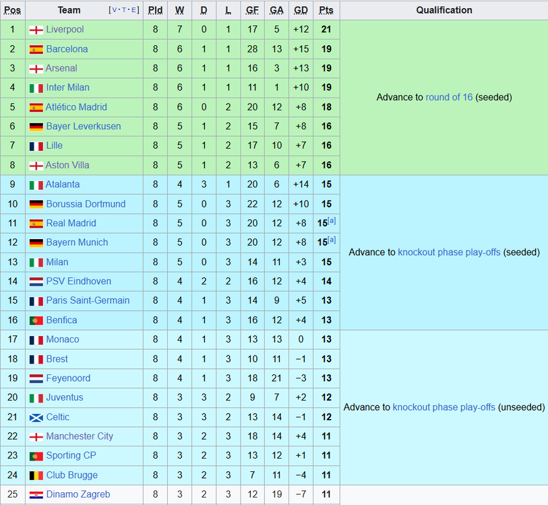548x505 pixels.
Task: Click the Germany flag beside Bayer Leverkusen
Action: 36,127
